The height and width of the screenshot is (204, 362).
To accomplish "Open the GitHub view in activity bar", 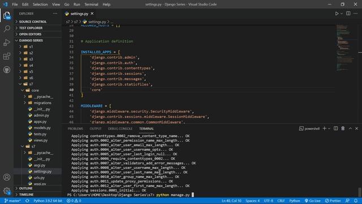I will click(7, 70).
